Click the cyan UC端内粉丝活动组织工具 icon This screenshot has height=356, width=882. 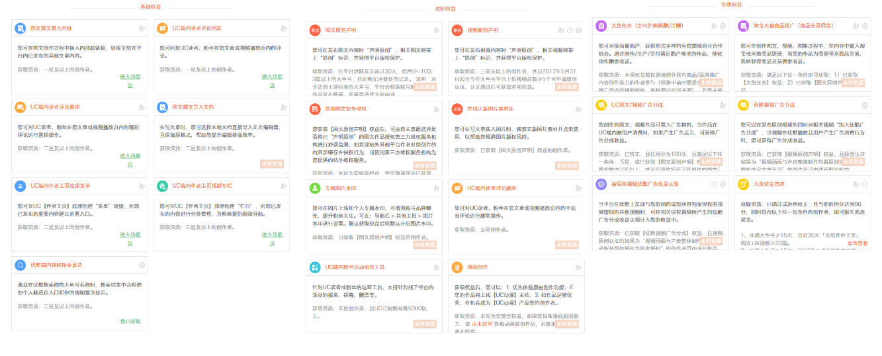click(x=315, y=267)
